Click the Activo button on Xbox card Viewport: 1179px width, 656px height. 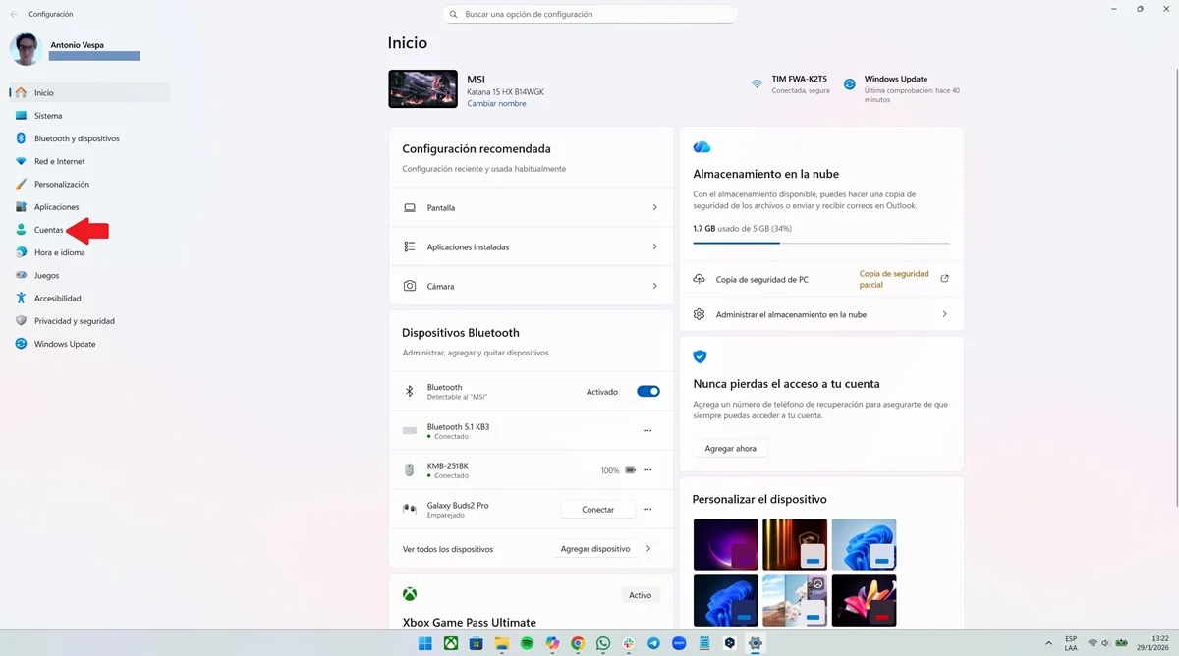641,595
